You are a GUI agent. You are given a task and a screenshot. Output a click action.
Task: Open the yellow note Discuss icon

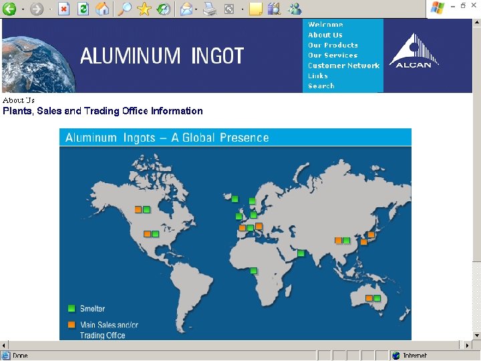click(255, 9)
